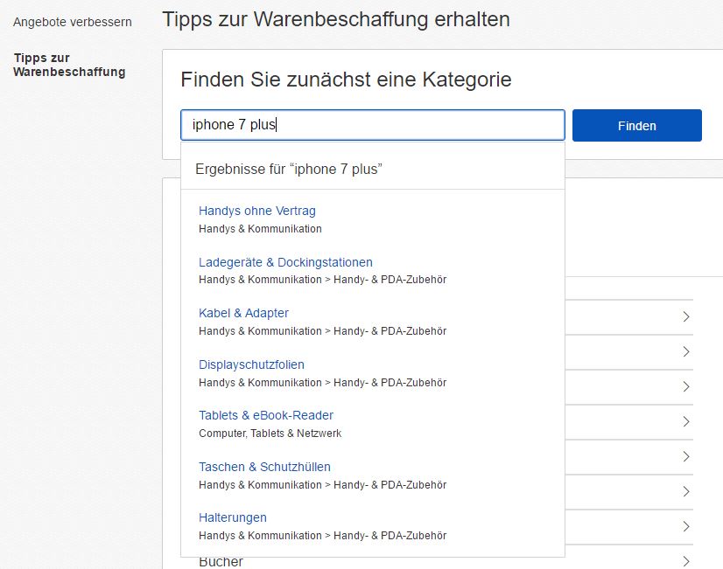Open 'Displayschutzfolien' category suggestion

tap(251, 364)
